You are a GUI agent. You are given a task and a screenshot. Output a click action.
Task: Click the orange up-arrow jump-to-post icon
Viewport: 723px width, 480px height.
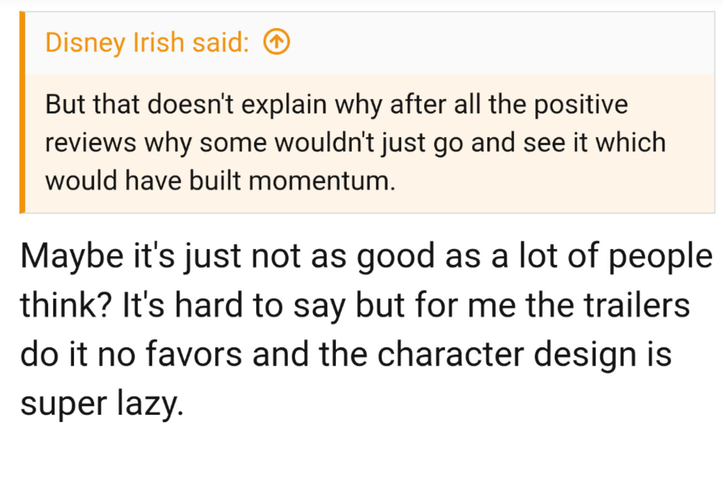point(276,42)
